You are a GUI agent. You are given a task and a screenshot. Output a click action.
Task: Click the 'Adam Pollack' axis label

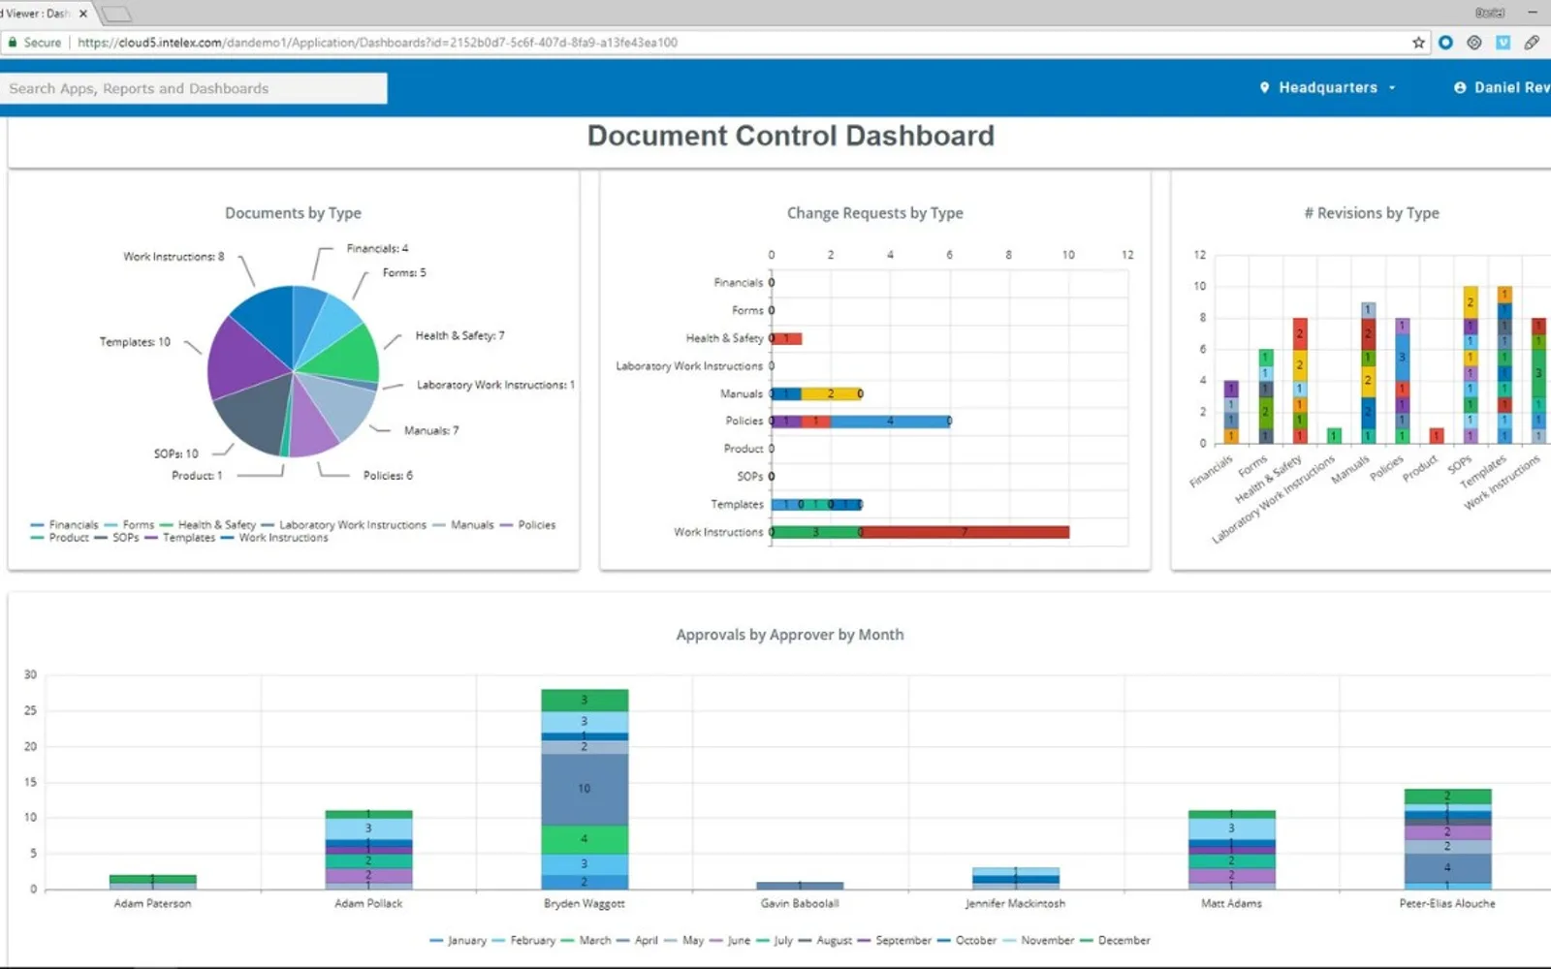pos(368,903)
